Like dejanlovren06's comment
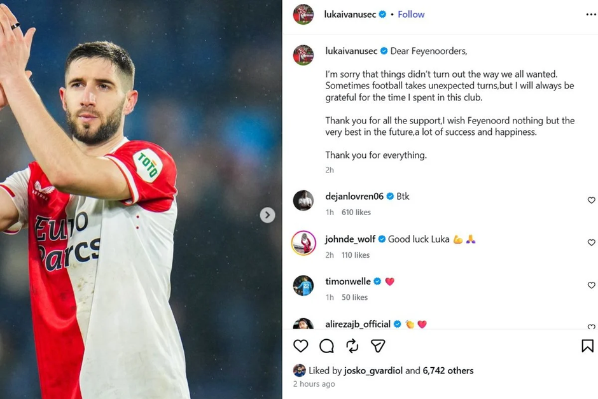This screenshot has width=598, height=399. [591, 200]
